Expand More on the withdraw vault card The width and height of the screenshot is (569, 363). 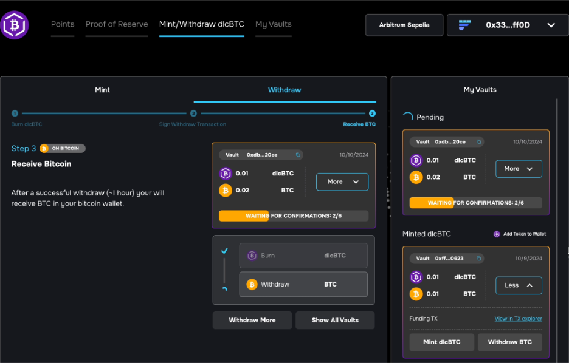342,182
